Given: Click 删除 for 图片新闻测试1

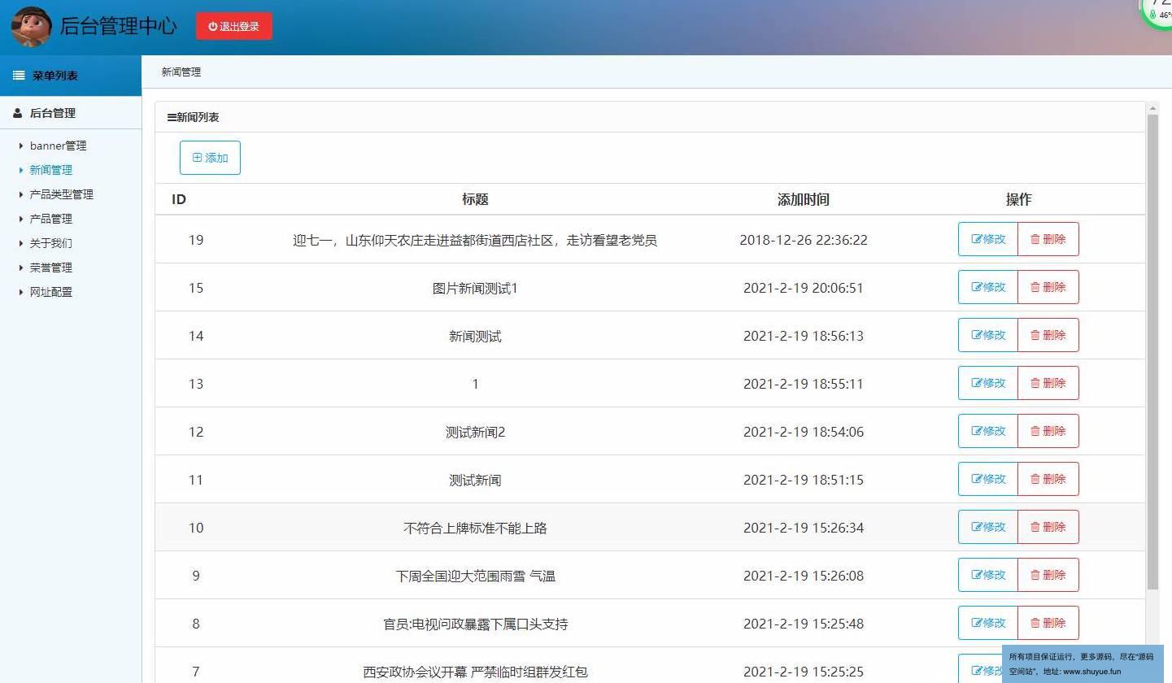Looking at the screenshot, I should click(x=1048, y=287).
